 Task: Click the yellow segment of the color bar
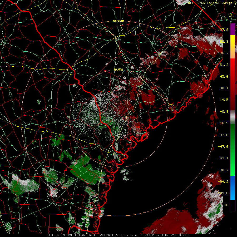(x=233, y=47)
